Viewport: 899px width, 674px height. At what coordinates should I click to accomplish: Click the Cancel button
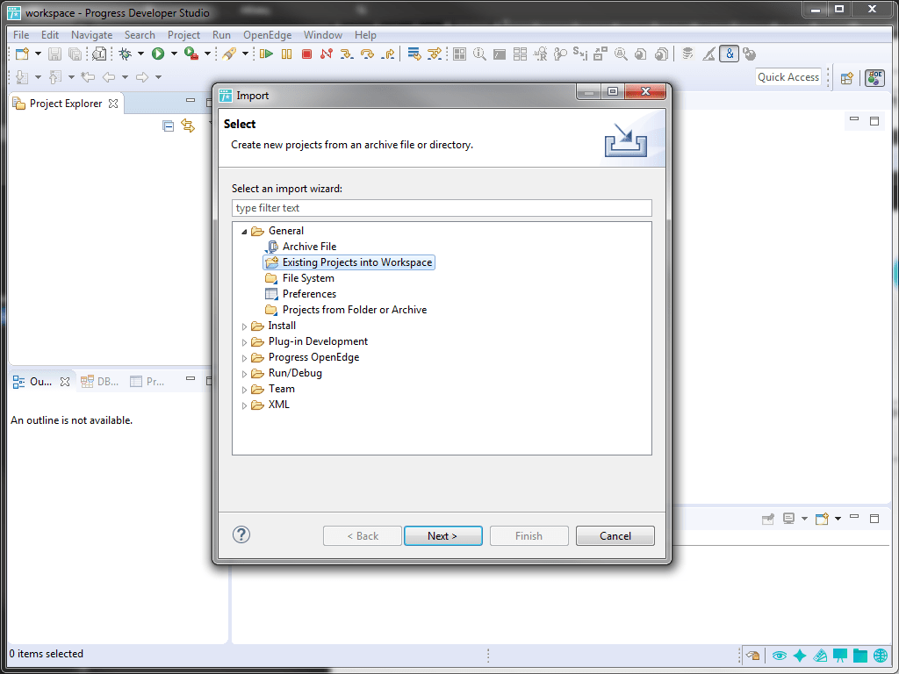[615, 536]
